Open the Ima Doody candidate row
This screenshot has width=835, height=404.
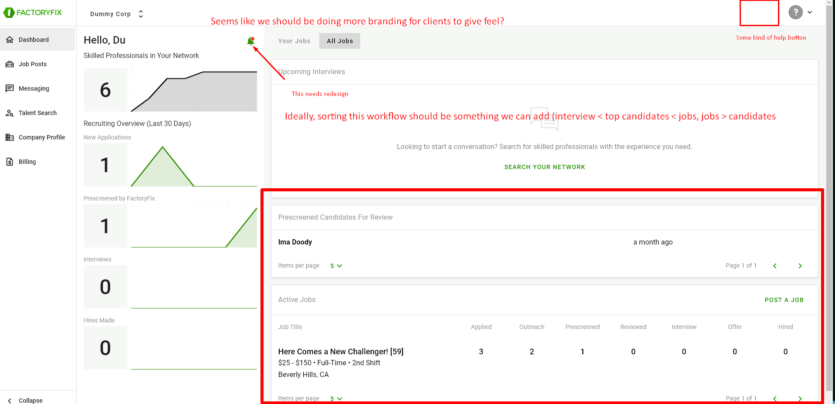[295, 242]
